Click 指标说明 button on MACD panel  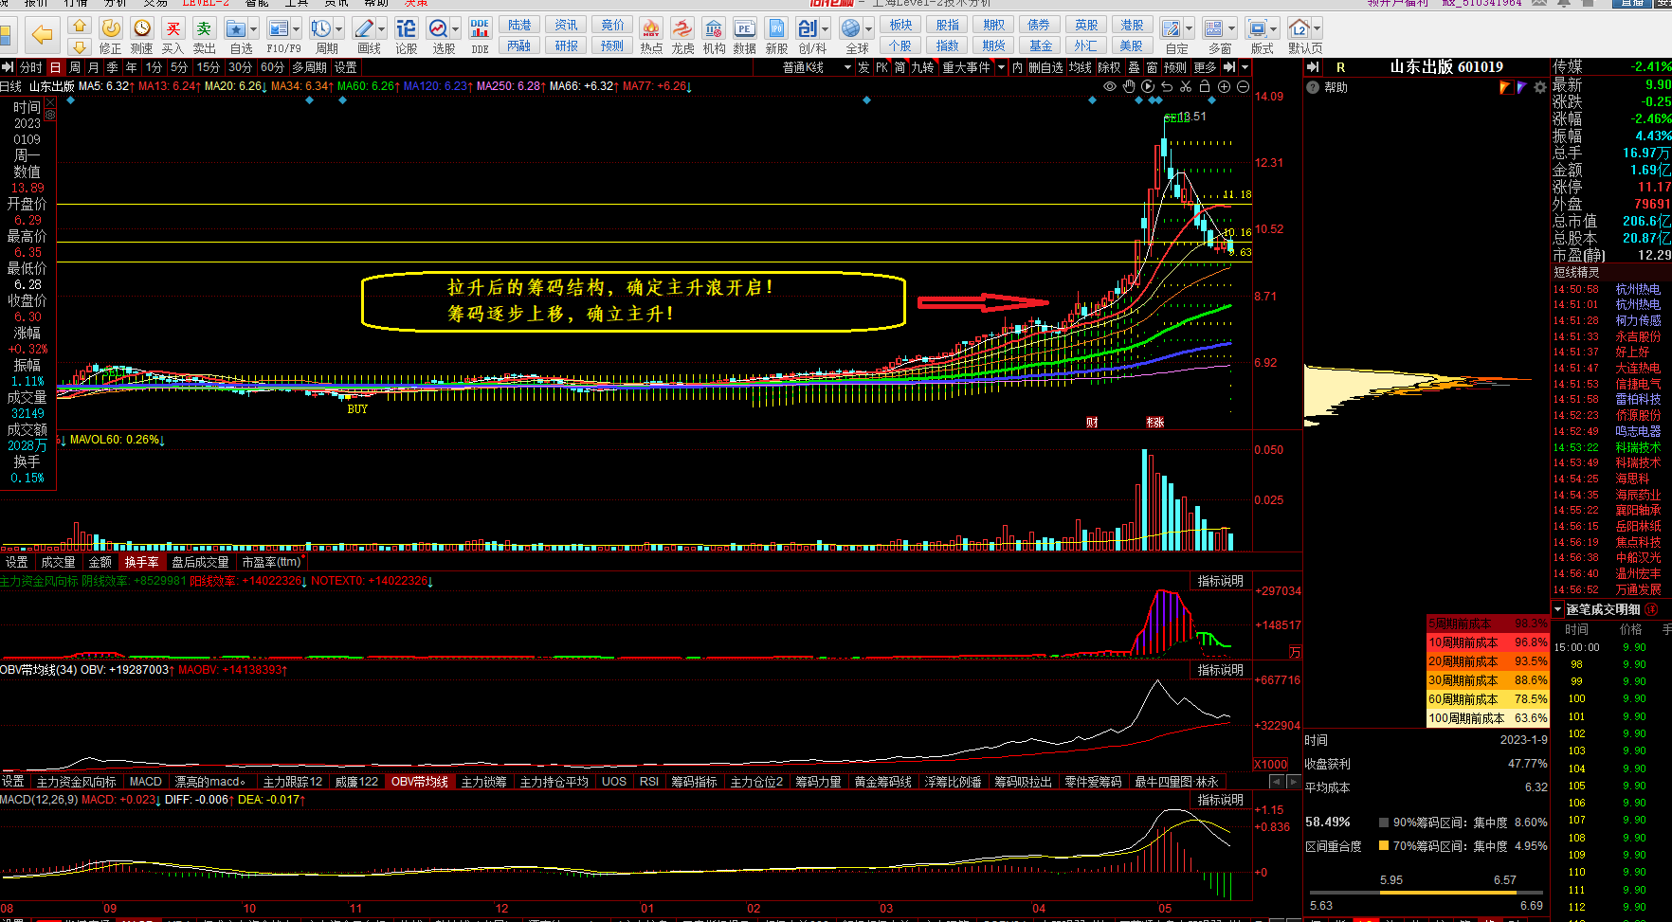1220,800
